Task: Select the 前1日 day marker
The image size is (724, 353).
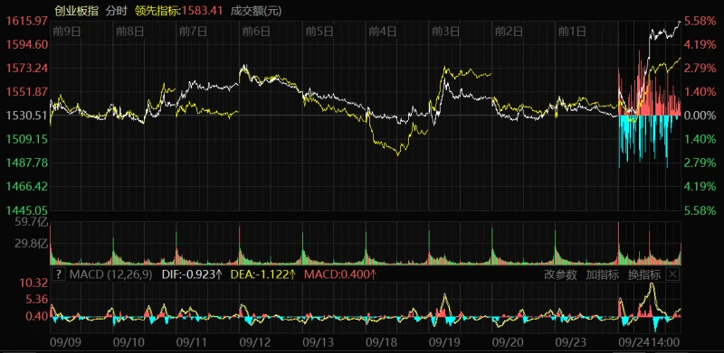Action: [572, 32]
